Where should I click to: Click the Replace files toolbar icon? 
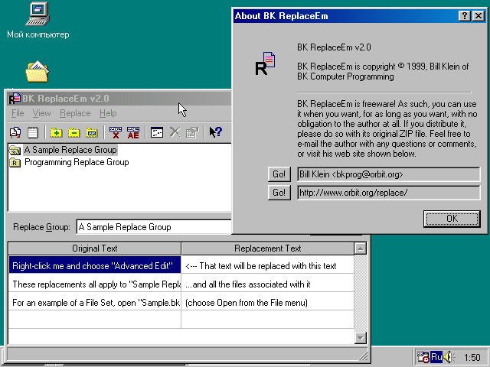15,132
